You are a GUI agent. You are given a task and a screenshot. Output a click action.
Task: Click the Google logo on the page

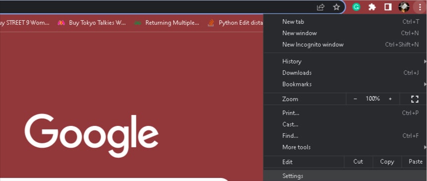tap(91, 135)
